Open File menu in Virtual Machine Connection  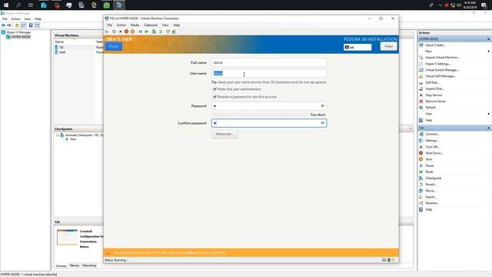click(109, 25)
